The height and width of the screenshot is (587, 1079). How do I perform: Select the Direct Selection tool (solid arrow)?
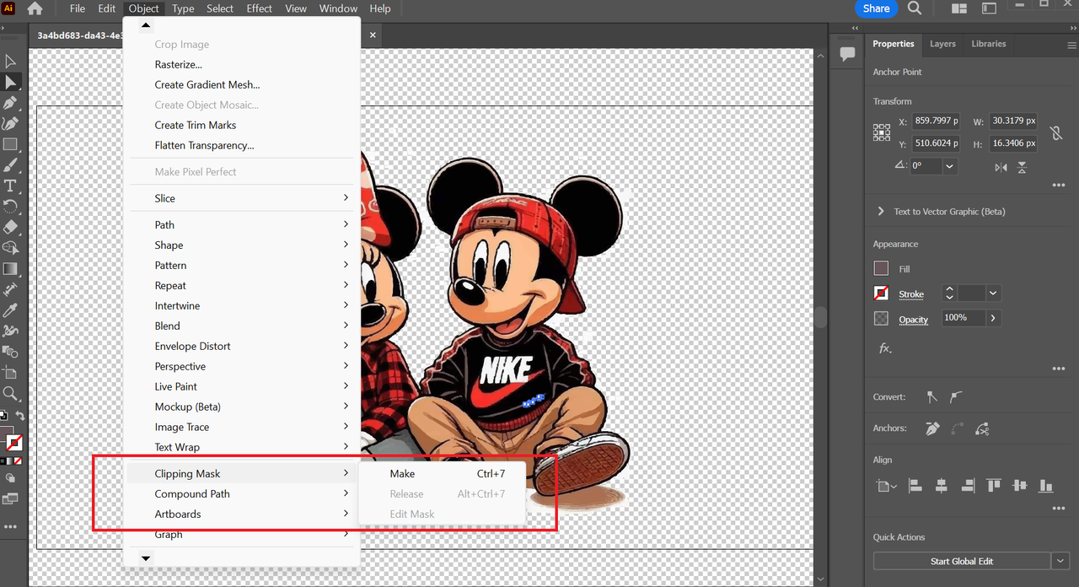tap(10, 82)
